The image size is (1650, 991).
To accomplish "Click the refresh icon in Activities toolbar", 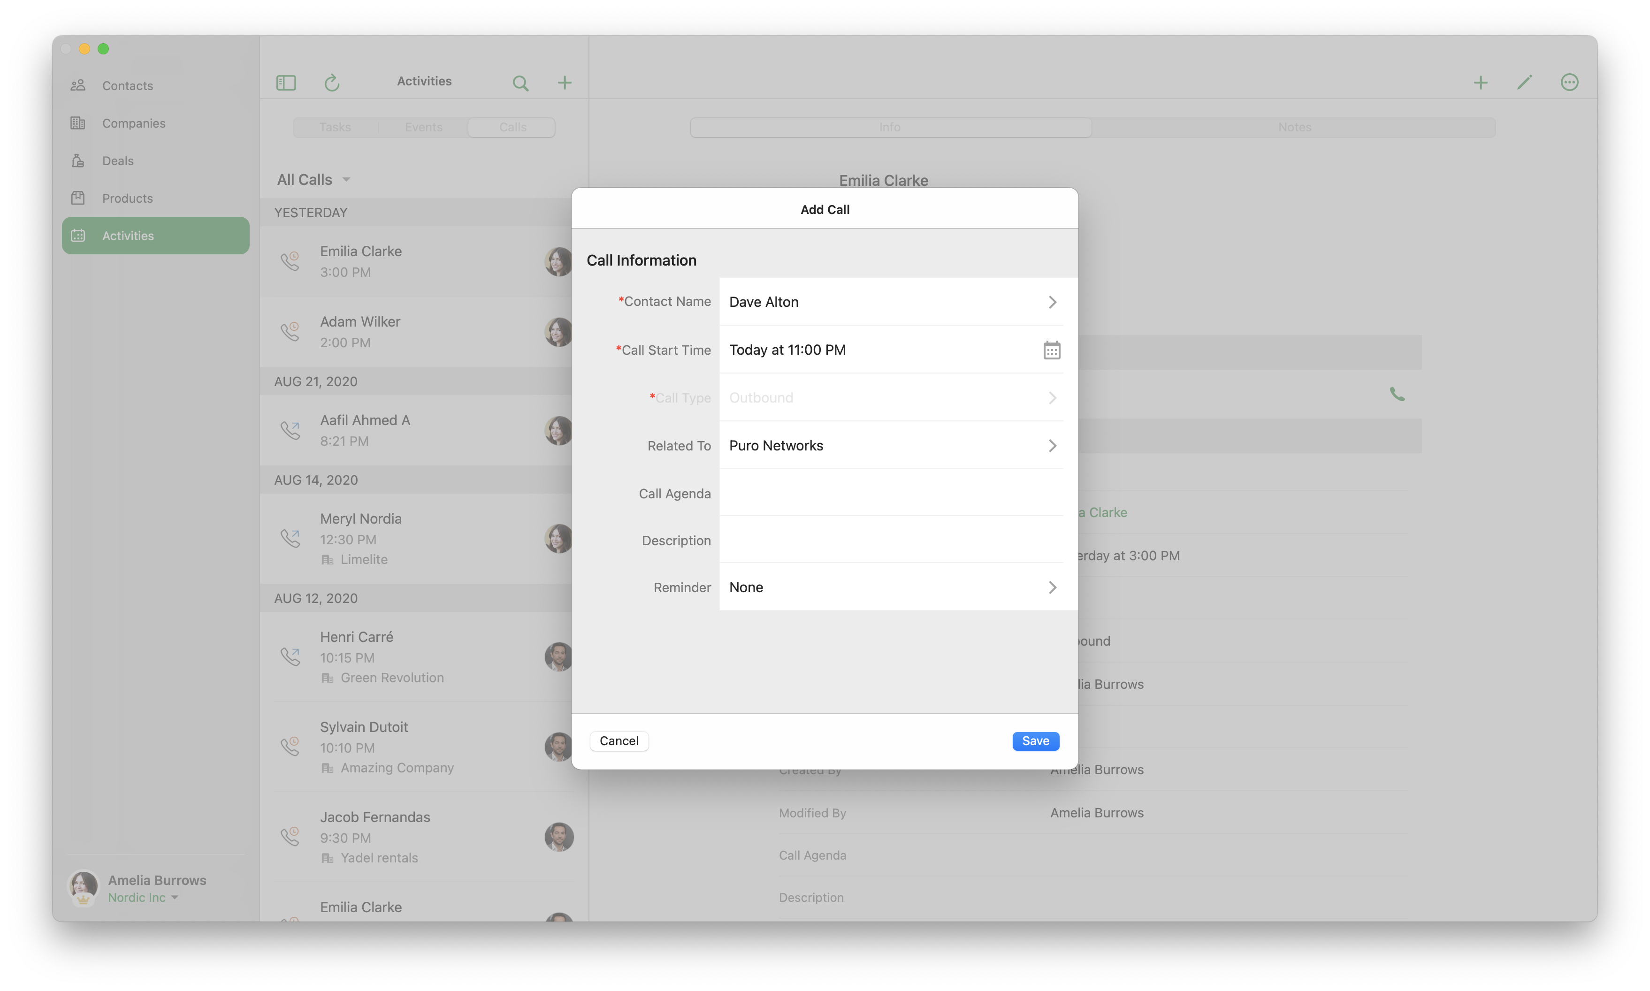I will point(332,83).
